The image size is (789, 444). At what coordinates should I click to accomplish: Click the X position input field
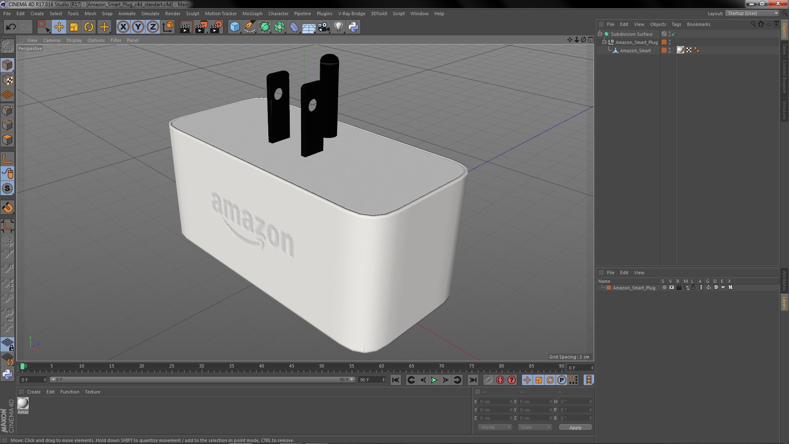(x=495, y=402)
